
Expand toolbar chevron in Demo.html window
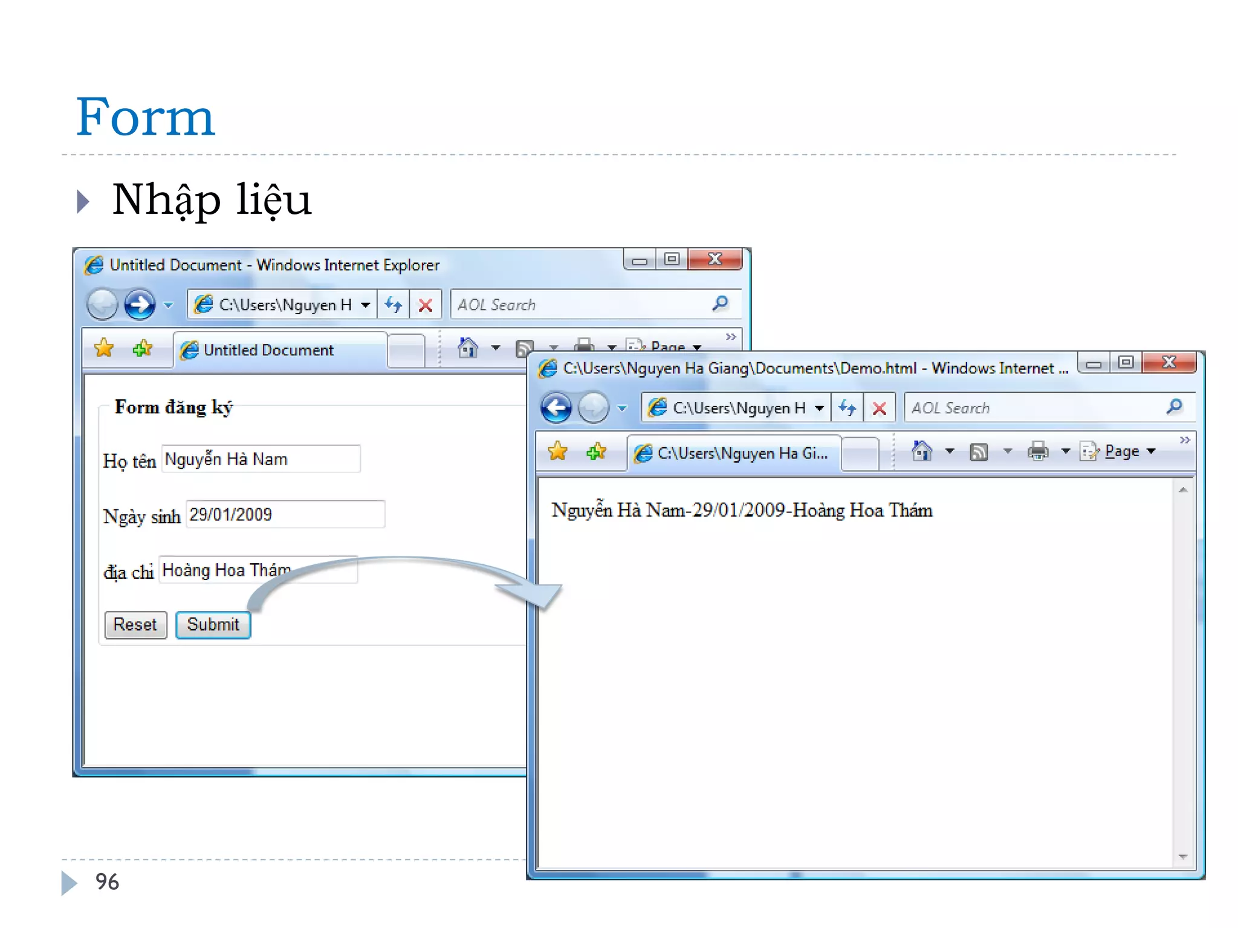[x=1185, y=440]
